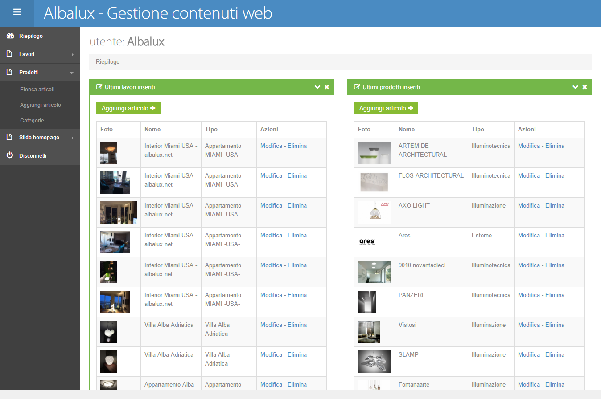Click Elimina in first Villa Alba Adriatica row
This screenshot has height=399, width=601.
297,325
